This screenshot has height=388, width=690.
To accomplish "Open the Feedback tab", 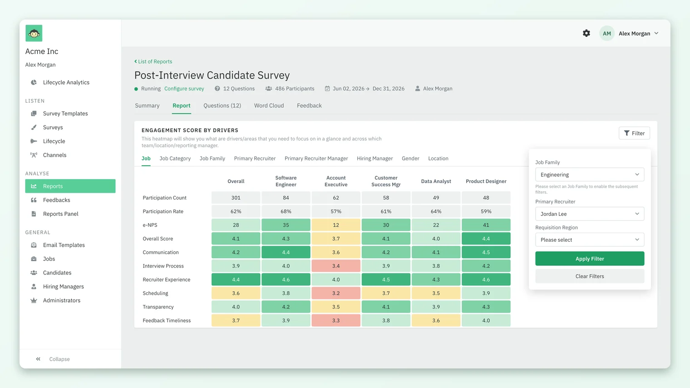I will 309,105.
